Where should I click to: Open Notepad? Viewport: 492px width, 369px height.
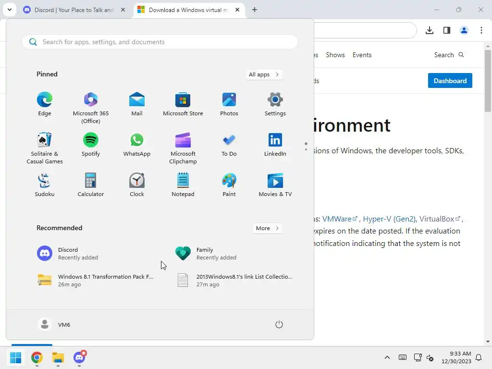[183, 185]
